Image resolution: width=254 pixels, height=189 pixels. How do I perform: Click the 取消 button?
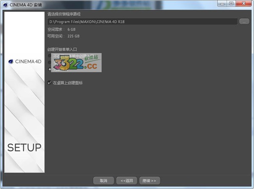(104, 181)
